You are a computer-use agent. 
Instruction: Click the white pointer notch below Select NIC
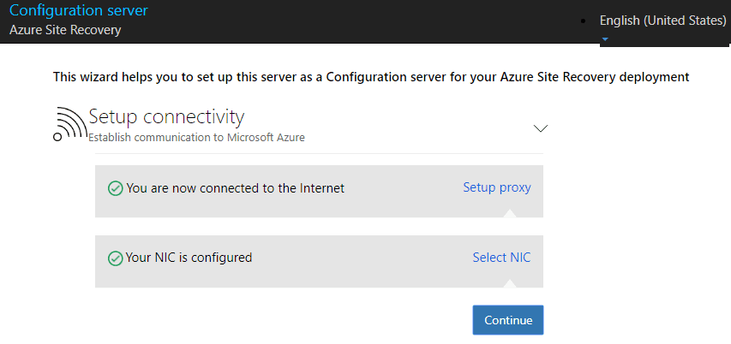coord(512,282)
